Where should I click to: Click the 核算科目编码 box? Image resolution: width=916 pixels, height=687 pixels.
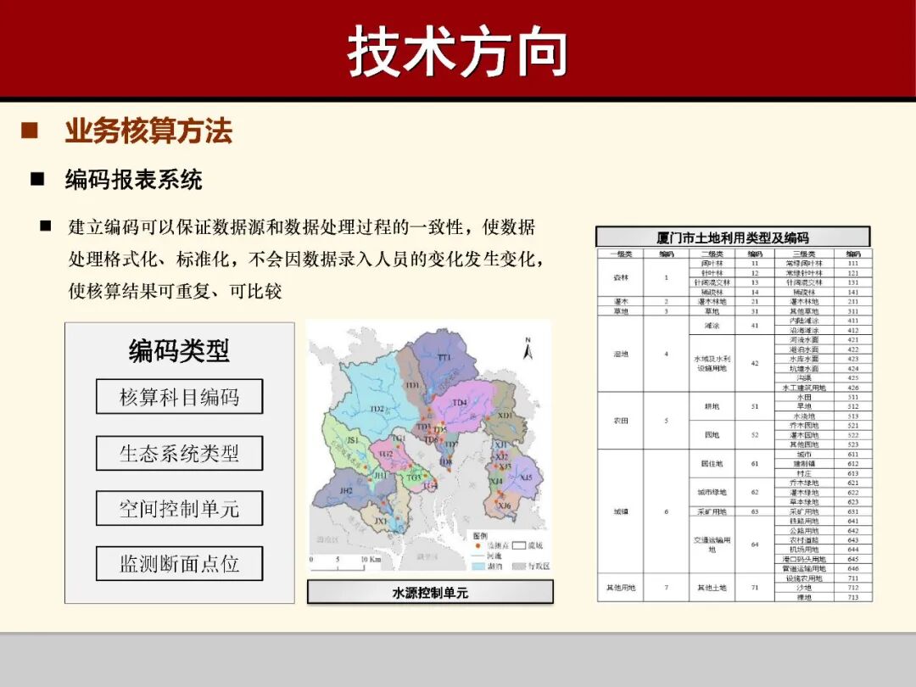click(x=181, y=396)
